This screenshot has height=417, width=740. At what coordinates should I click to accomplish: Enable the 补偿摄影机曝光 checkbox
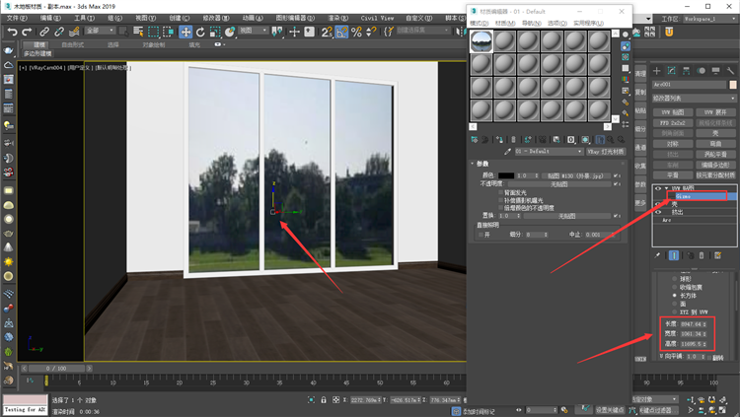(500, 200)
